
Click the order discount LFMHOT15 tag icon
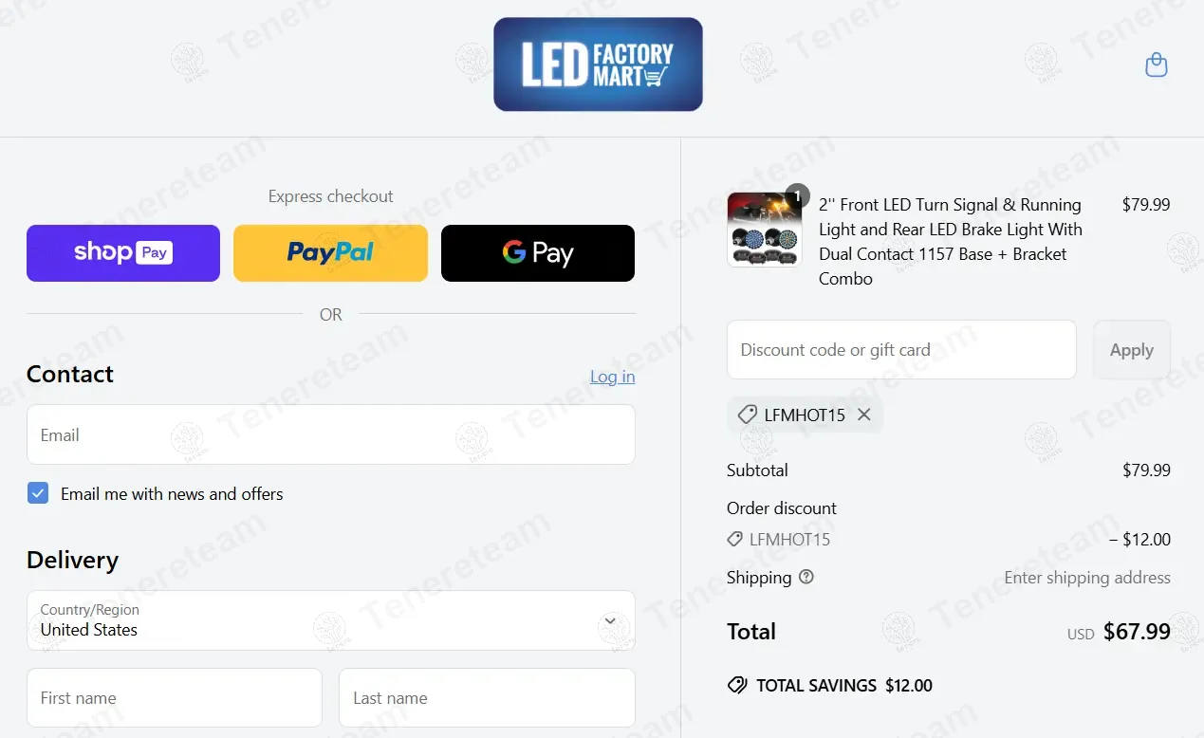pyautogui.click(x=734, y=539)
